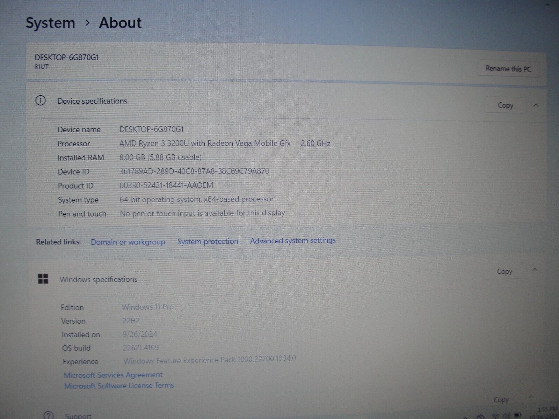The image size is (559, 419).
Task: Select the 64-bit operating system text
Action: click(x=197, y=199)
